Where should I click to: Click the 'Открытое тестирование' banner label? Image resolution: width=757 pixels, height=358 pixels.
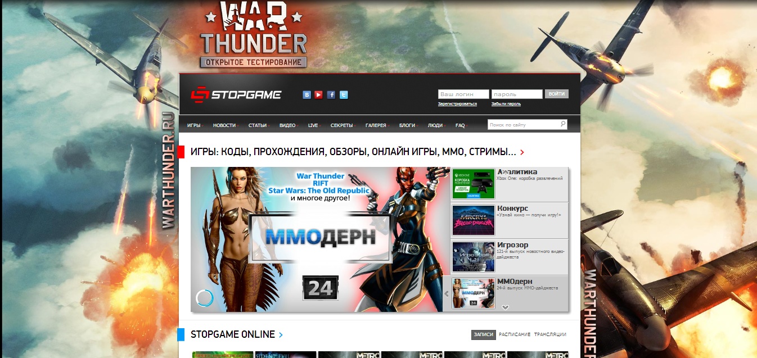(x=254, y=62)
